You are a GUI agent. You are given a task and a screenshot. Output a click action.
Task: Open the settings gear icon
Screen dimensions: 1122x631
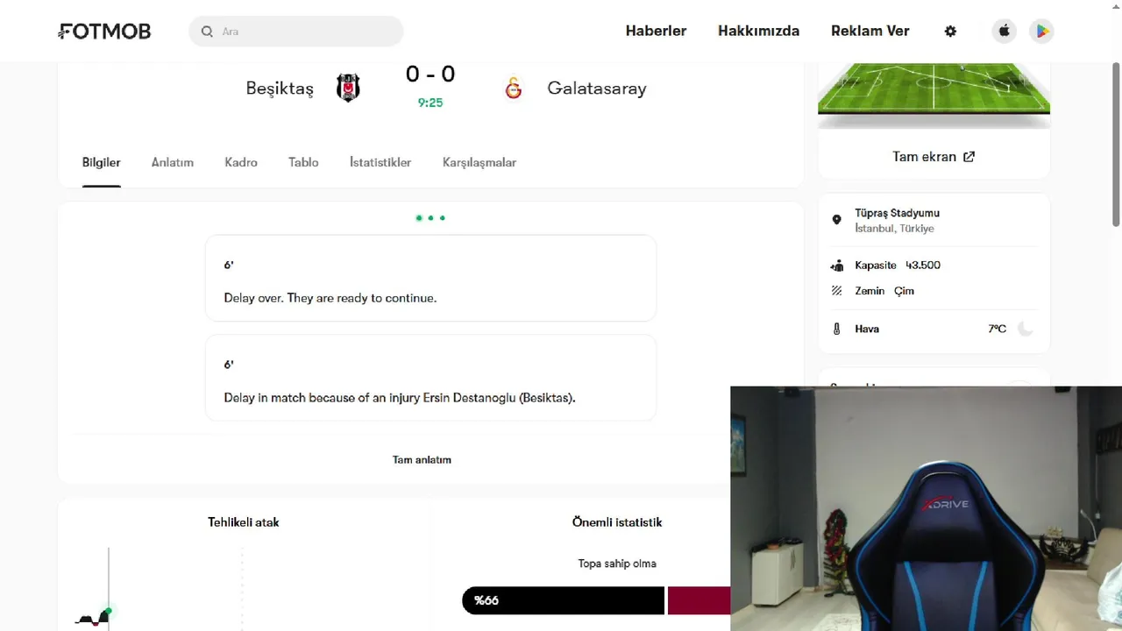coord(950,32)
